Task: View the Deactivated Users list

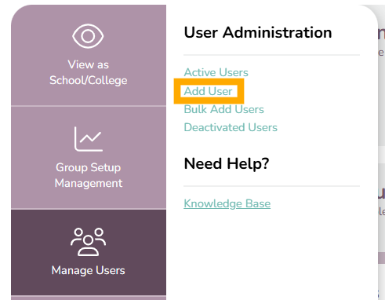Action: click(x=231, y=127)
